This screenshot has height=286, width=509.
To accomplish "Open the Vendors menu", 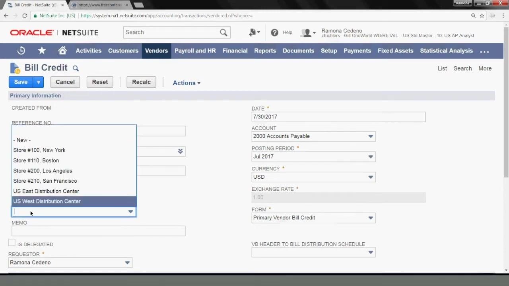I will click(156, 51).
